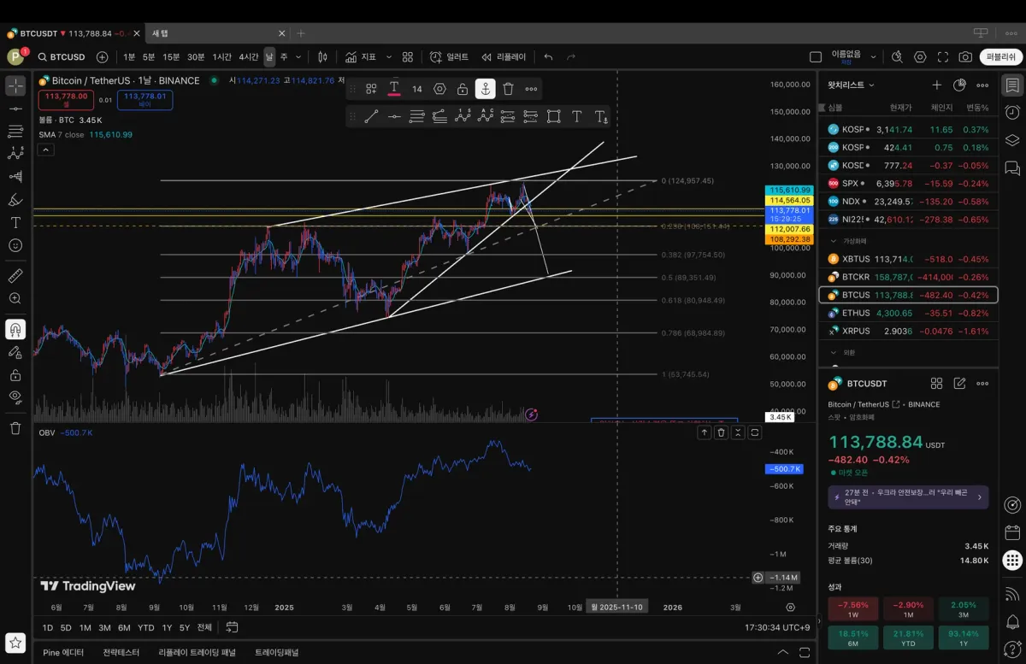Toggle magnet mode in left toolbar
The image size is (1026, 664).
[15, 329]
